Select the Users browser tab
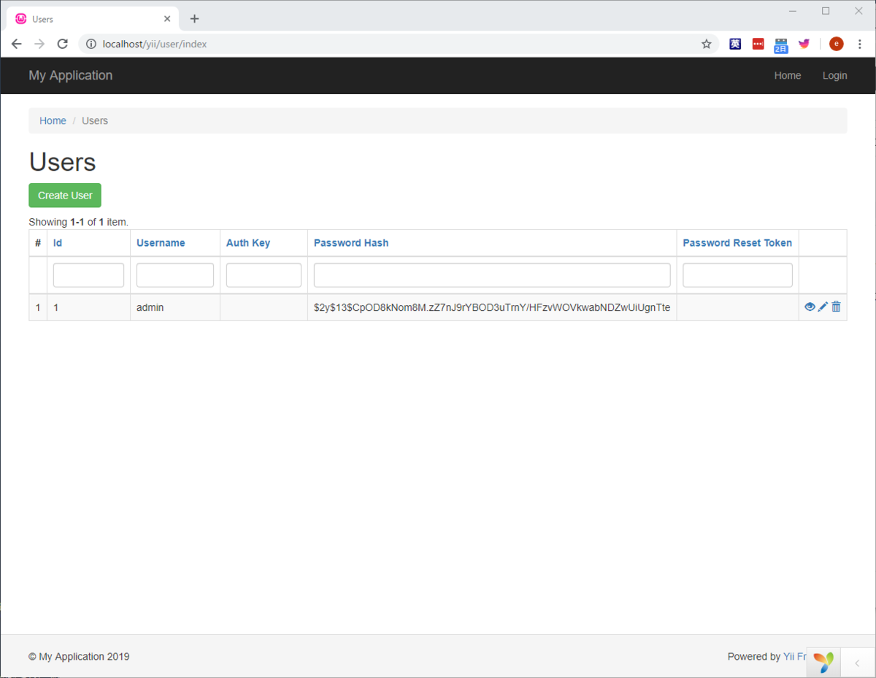This screenshot has width=876, height=678. (93, 19)
